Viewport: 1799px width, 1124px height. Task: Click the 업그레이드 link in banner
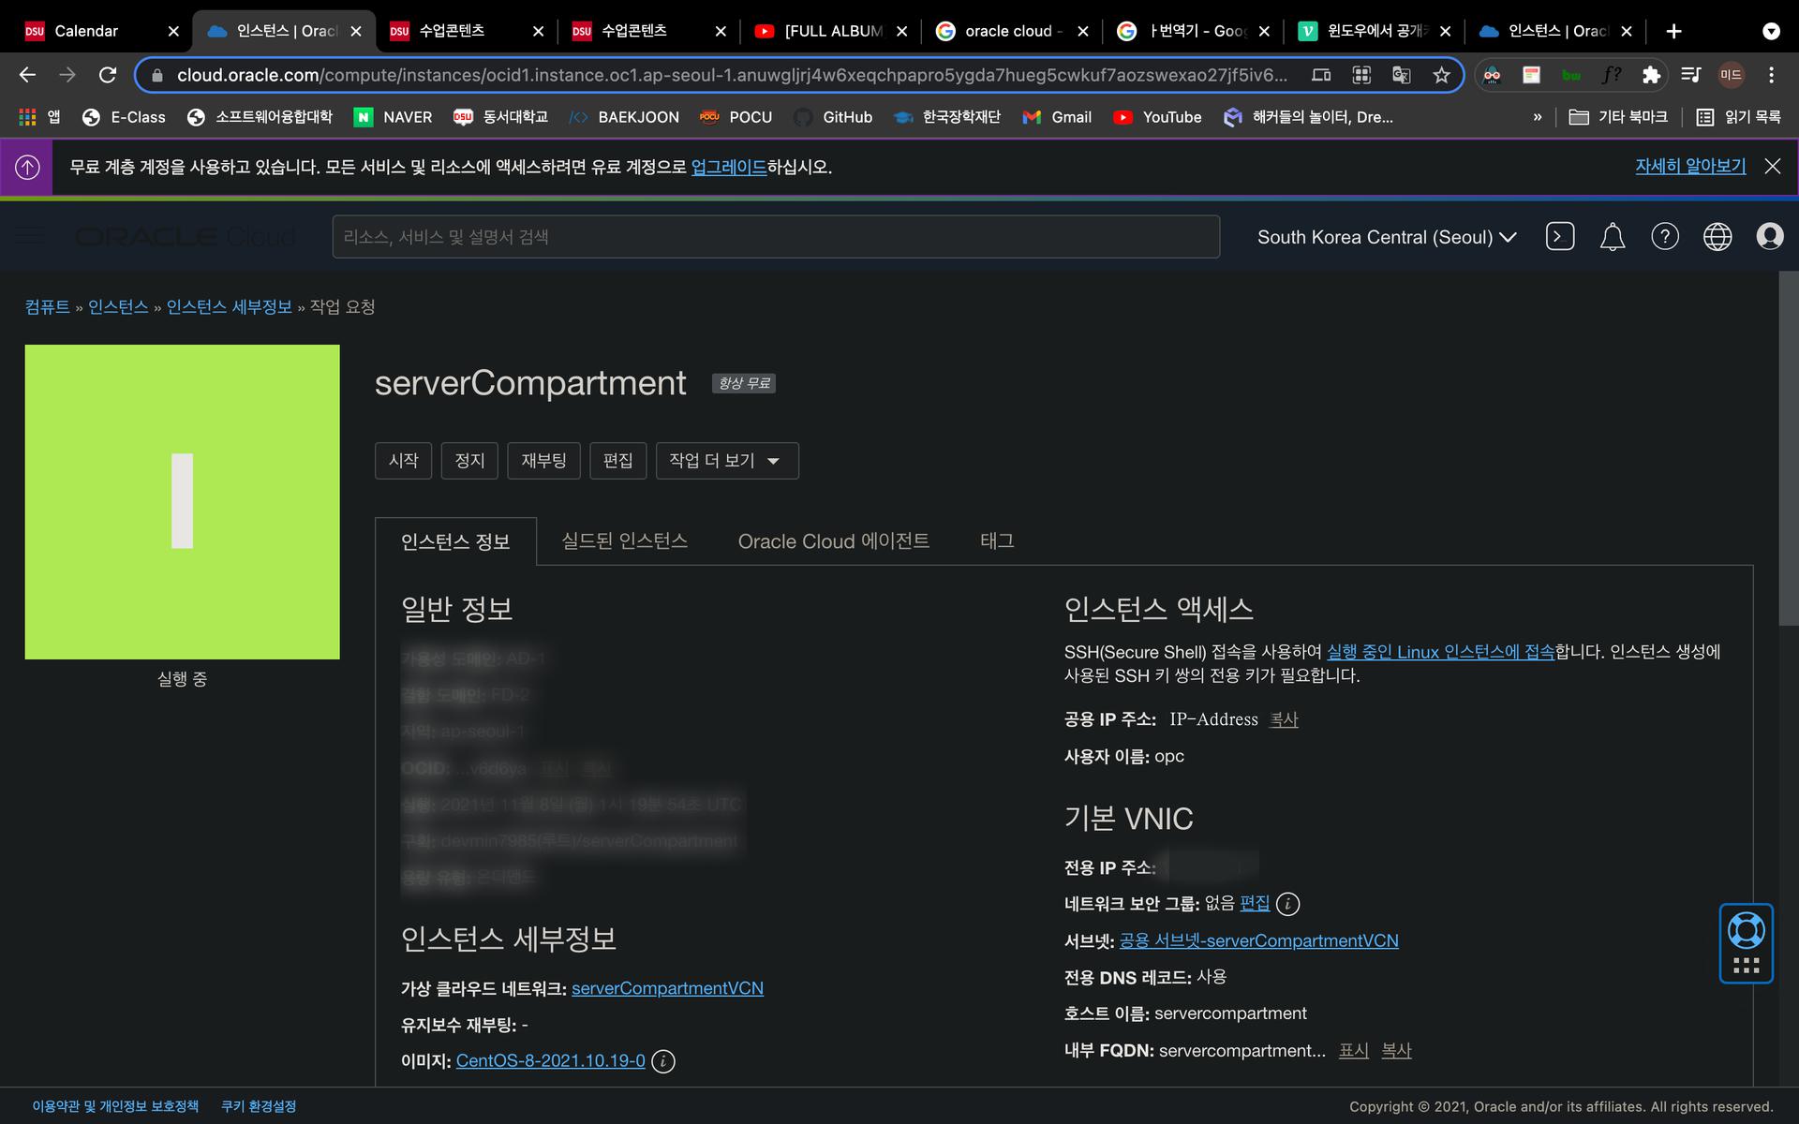(728, 167)
